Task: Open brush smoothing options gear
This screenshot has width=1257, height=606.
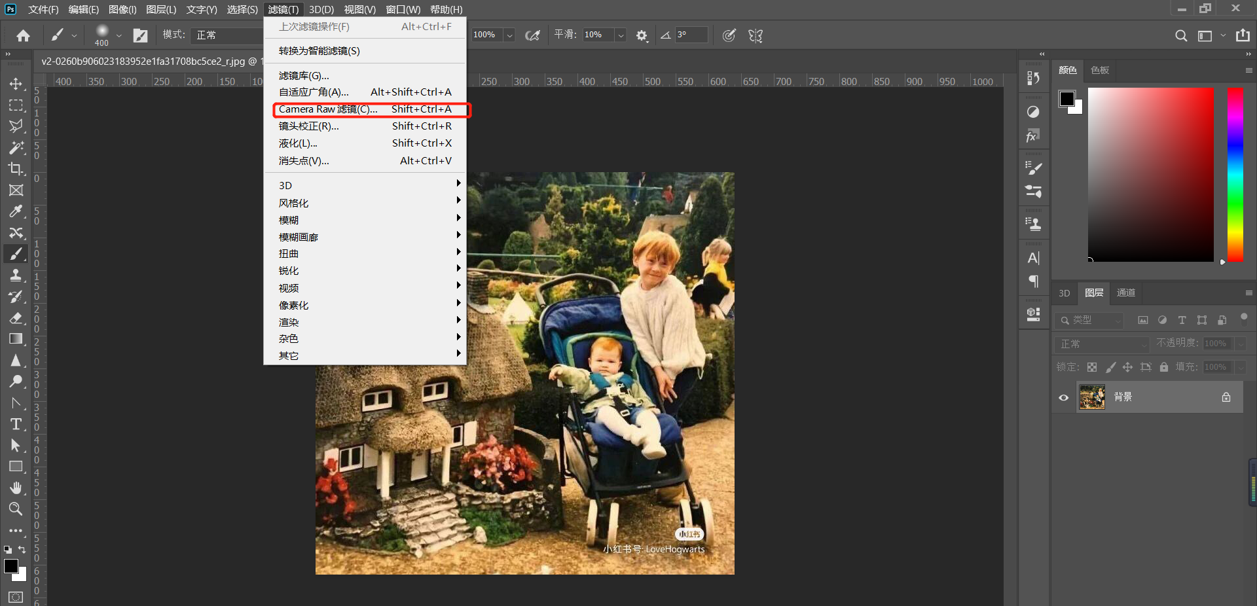Action: coord(642,35)
